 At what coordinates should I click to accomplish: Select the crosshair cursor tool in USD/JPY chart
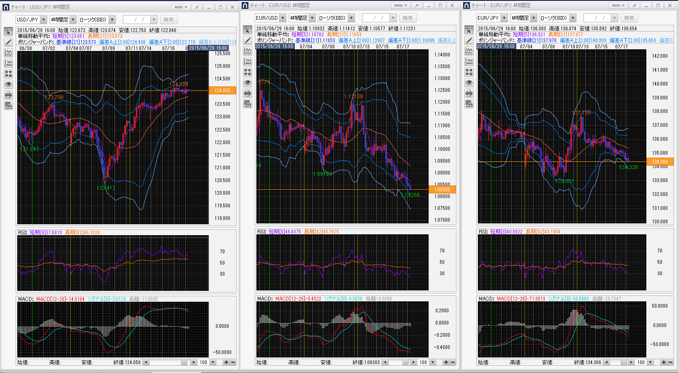click(8, 32)
